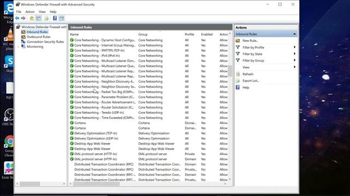Click Help in the Actions pane

[246, 87]
